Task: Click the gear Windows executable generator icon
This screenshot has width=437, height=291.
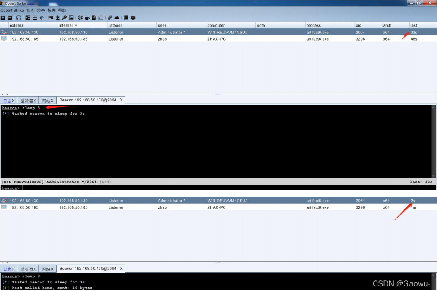Action: pos(80,18)
